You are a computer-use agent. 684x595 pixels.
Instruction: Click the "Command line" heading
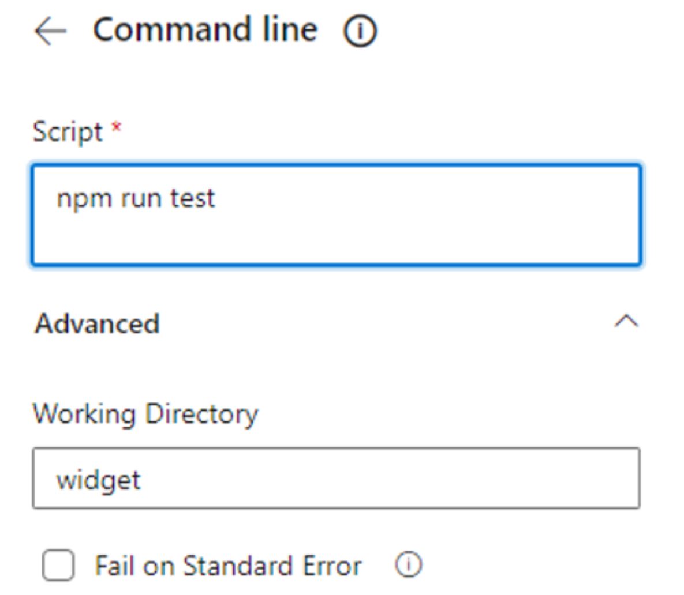click(x=205, y=29)
